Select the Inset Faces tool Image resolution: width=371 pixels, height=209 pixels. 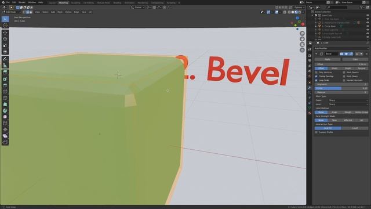[5, 79]
